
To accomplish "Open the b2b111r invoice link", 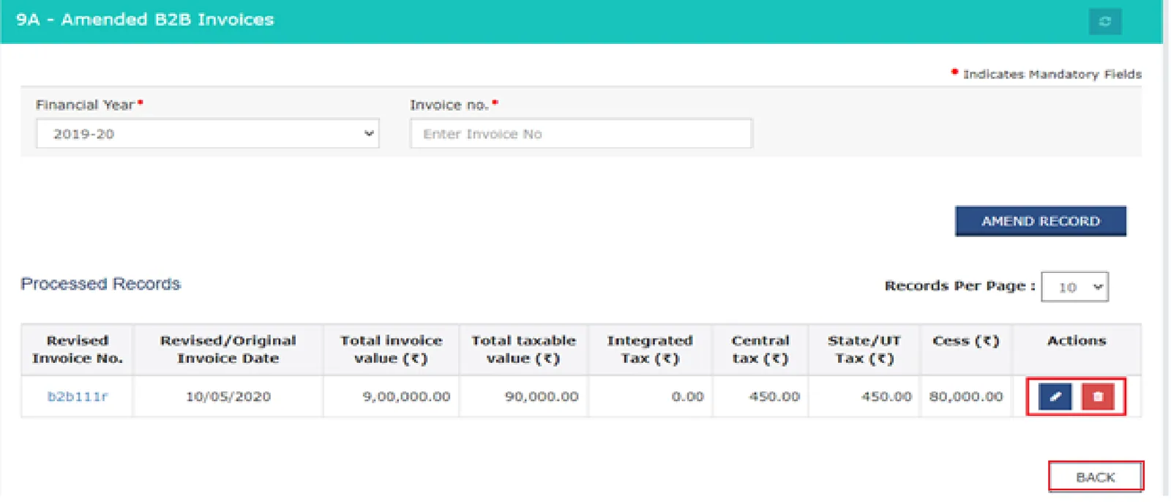I will click(x=78, y=397).
